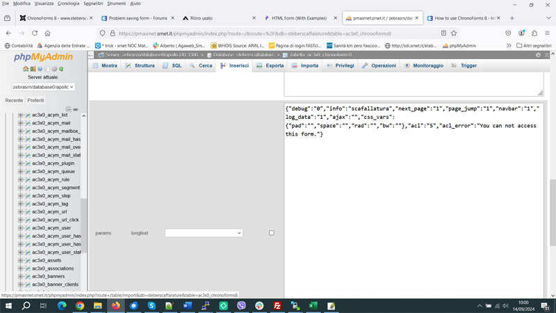This screenshot has height=313, width=556.
Task: Open FileZilla from taskbar
Action: [277, 305]
